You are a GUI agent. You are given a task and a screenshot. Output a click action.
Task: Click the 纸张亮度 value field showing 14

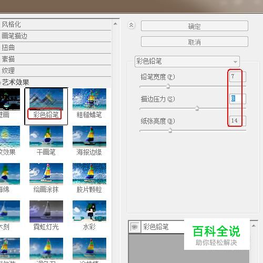(237, 121)
